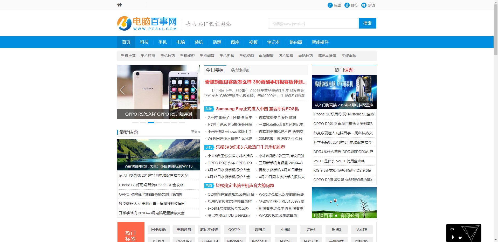
Task: Open headline 奇酷旗舰极客版怎么样 article
Action: pos(256,82)
